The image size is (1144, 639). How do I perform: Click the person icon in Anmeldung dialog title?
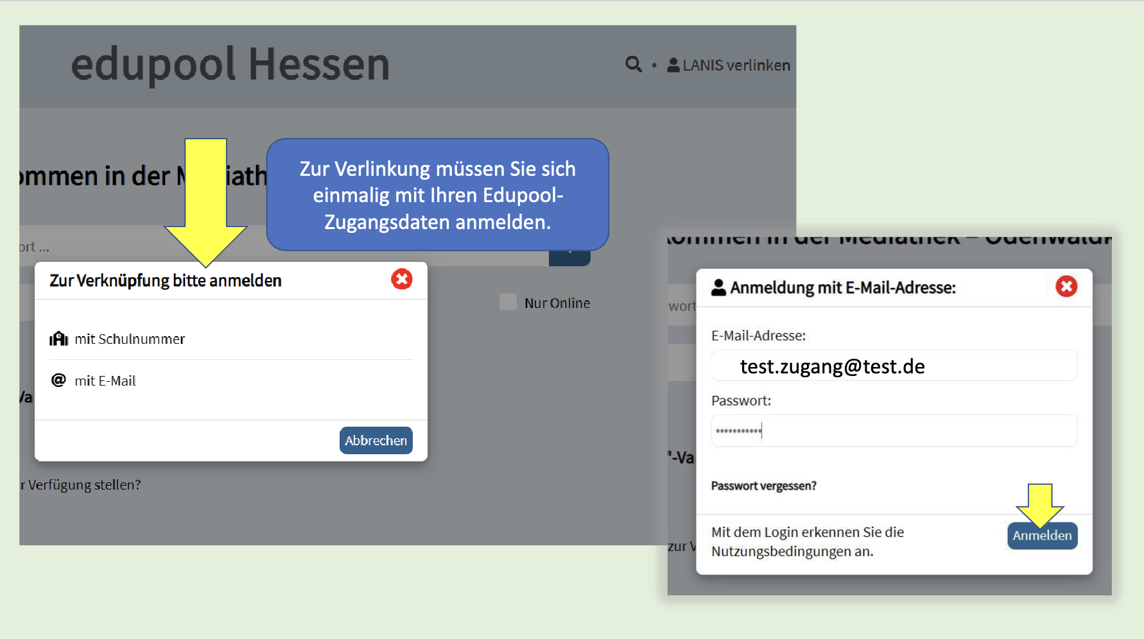coord(718,287)
